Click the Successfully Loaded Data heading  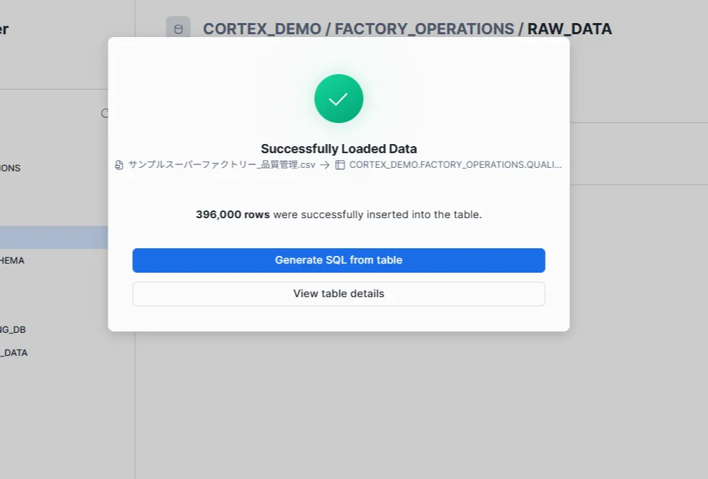tap(339, 148)
